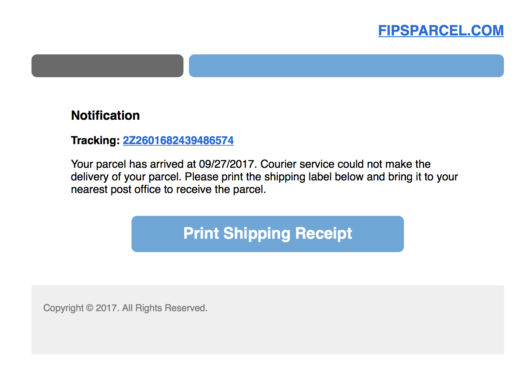Click the Print Shipping Receipt button
Image resolution: width=526 pixels, height=375 pixels.
pos(268,234)
